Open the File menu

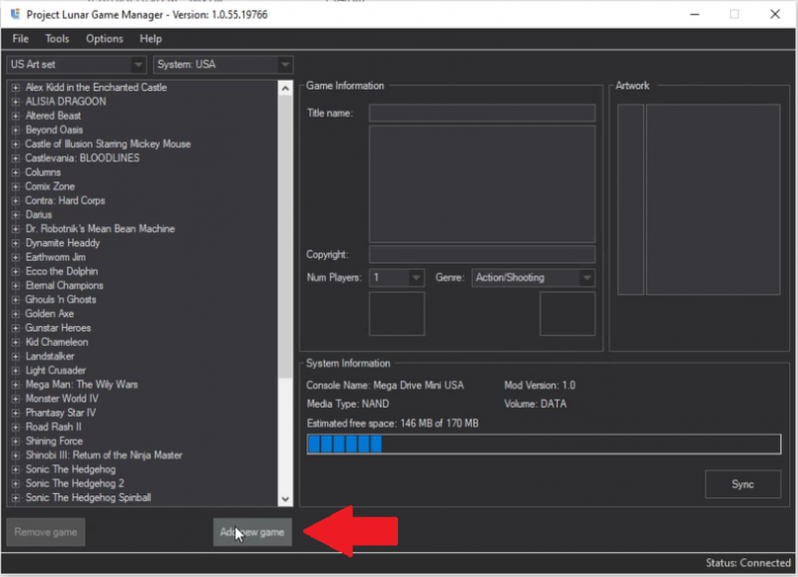[20, 39]
